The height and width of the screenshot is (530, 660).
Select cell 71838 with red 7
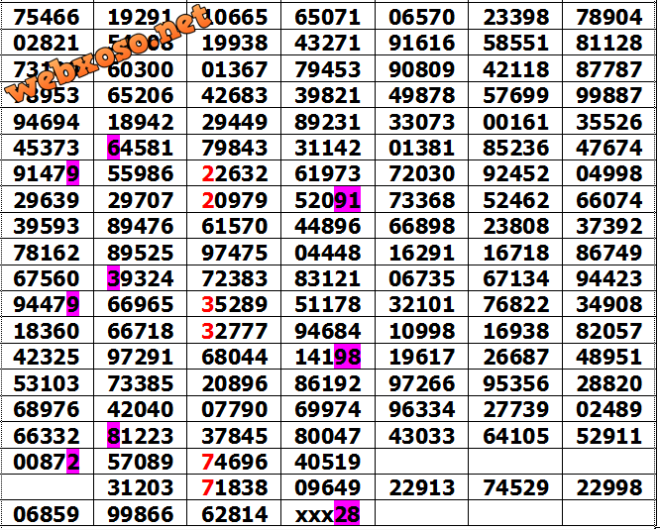pos(234,488)
